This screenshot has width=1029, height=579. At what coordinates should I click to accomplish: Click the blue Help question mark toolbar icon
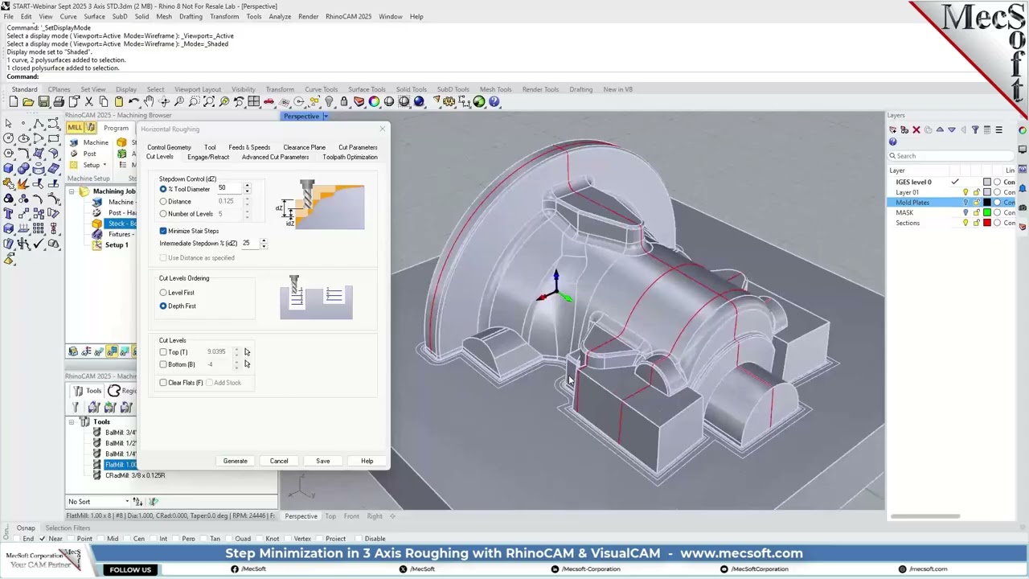[x=494, y=102]
